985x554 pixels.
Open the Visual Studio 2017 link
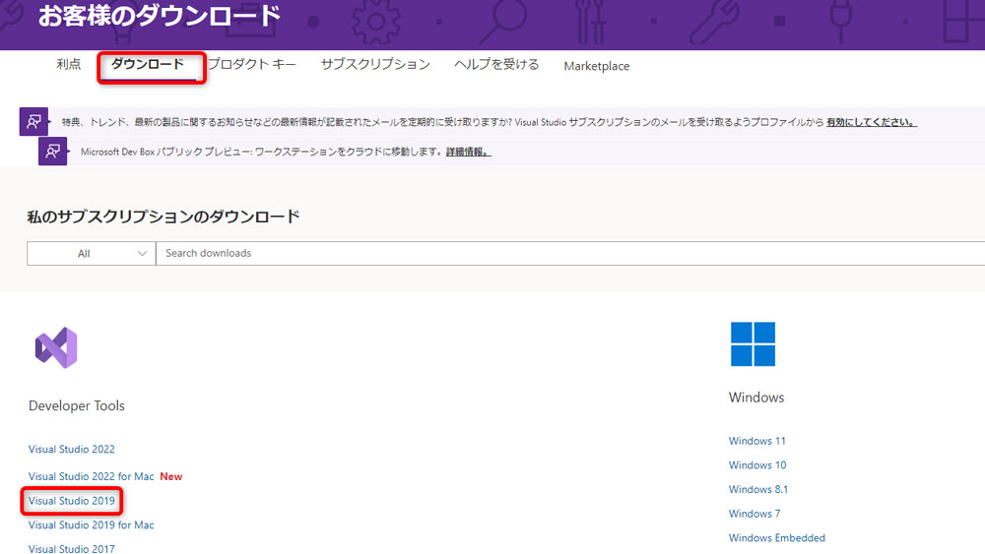tap(72, 548)
